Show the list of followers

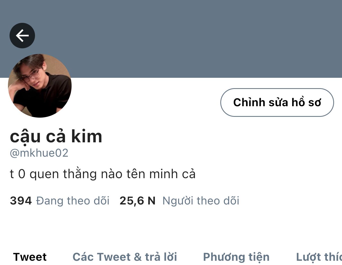click(179, 201)
